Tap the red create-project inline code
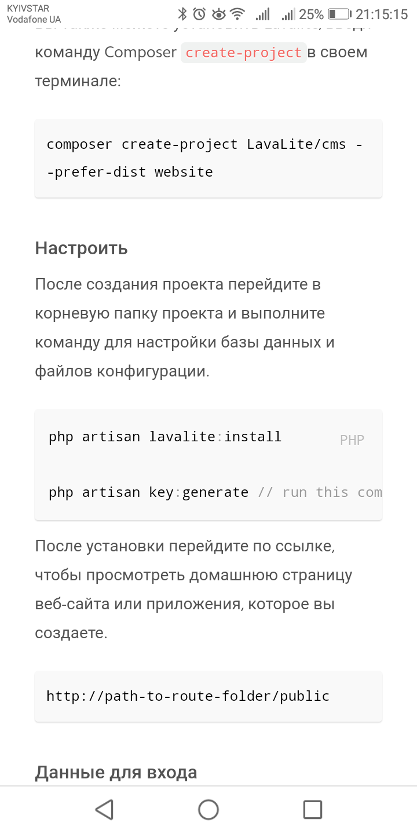Viewport: 417px width, 834px height. point(243,53)
